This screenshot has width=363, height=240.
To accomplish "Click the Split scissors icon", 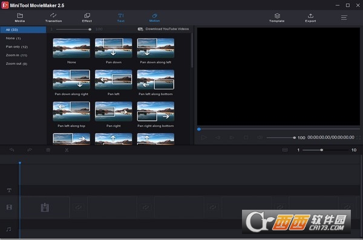I will (67, 150).
